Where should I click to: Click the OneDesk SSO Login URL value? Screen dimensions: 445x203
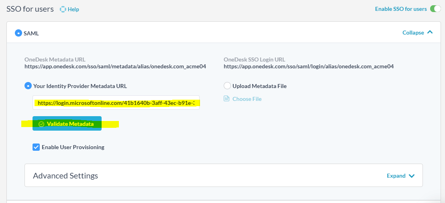click(309, 67)
